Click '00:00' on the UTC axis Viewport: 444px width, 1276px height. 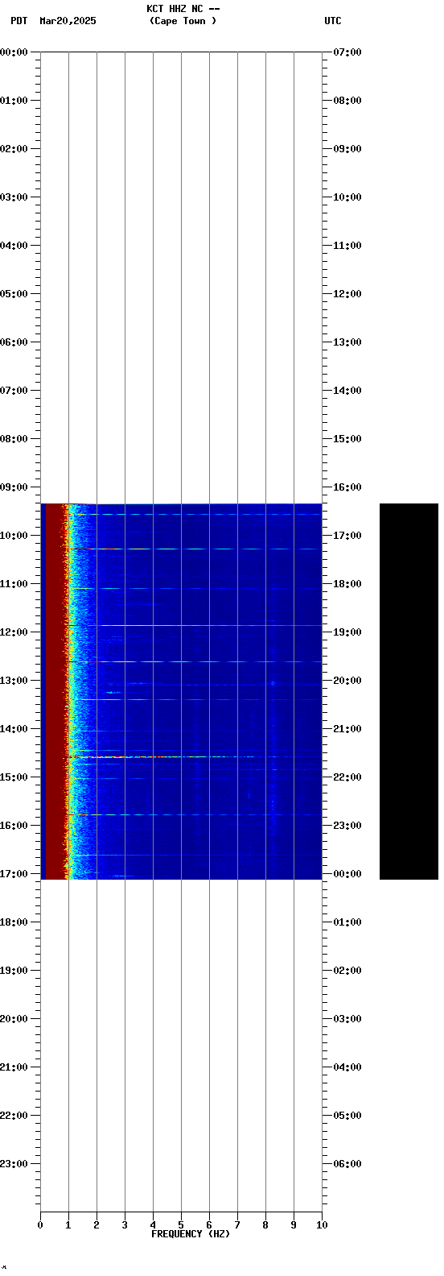(x=347, y=874)
